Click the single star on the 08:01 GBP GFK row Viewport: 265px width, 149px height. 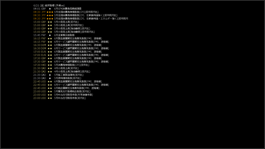(50, 9)
